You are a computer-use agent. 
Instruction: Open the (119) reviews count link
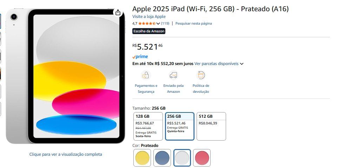click(x=165, y=24)
